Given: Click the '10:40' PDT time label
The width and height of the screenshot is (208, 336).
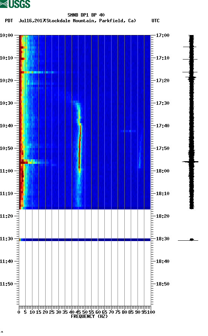Looking at the screenshot, I should [6, 125].
